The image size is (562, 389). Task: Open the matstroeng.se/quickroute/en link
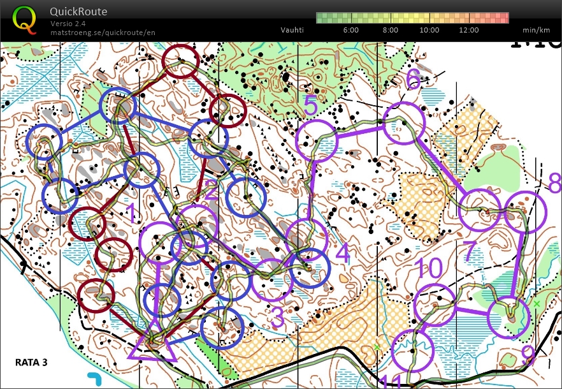pyautogui.click(x=103, y=32)
